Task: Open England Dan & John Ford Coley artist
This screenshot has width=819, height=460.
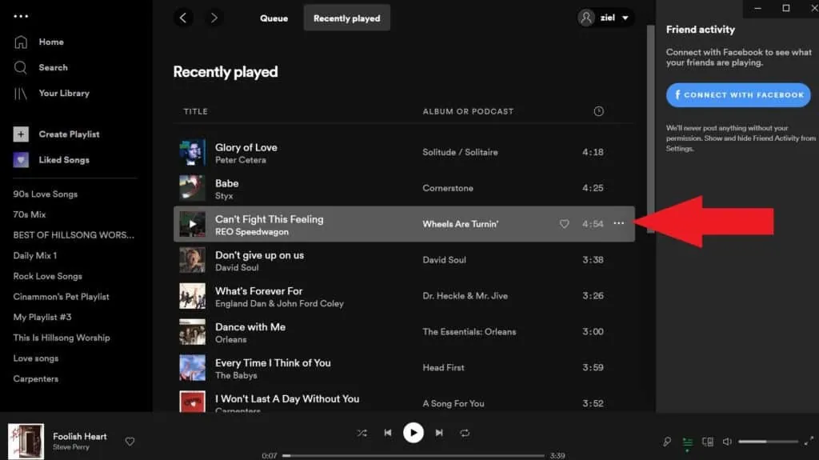Action: click(x=279, y=304)
